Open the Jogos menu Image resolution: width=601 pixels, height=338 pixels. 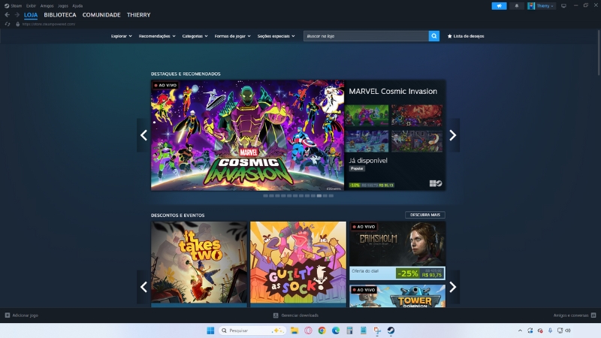63,6
